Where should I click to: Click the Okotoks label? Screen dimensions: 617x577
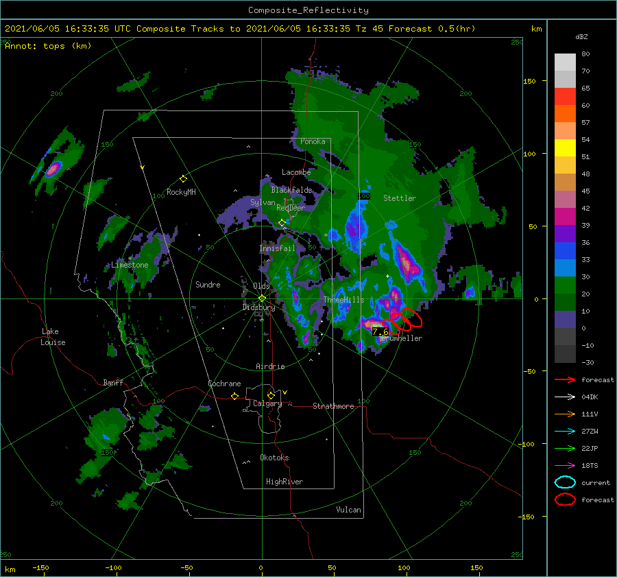coord(274,458)
